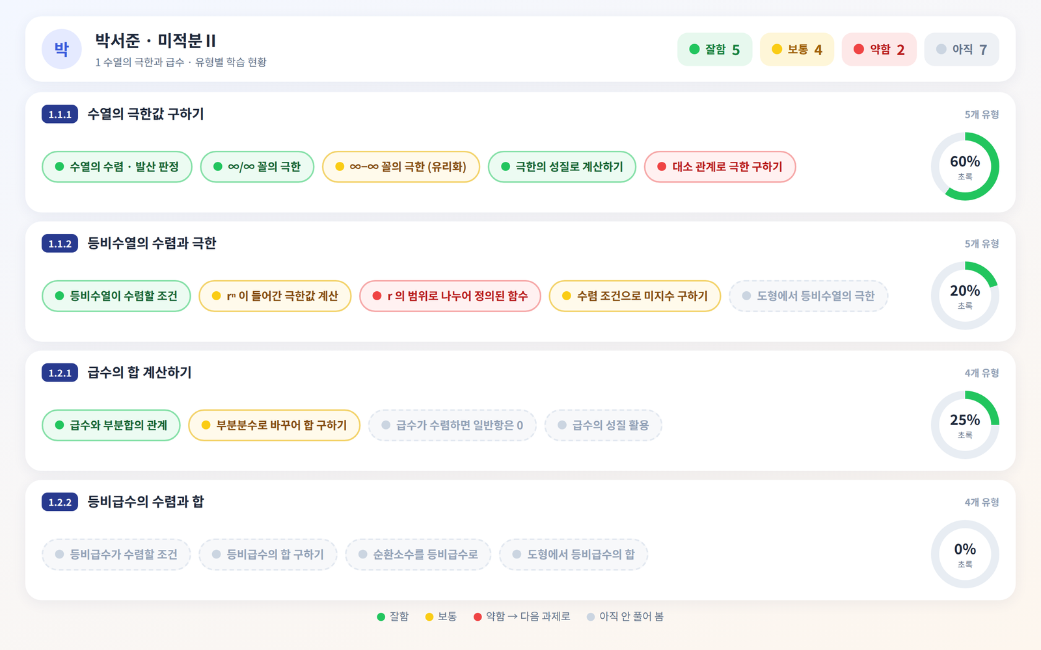Screen dimensions: 1041x650
Task: Open the 극한의 성질로 계산하기 chip
Action: (562, 166)
